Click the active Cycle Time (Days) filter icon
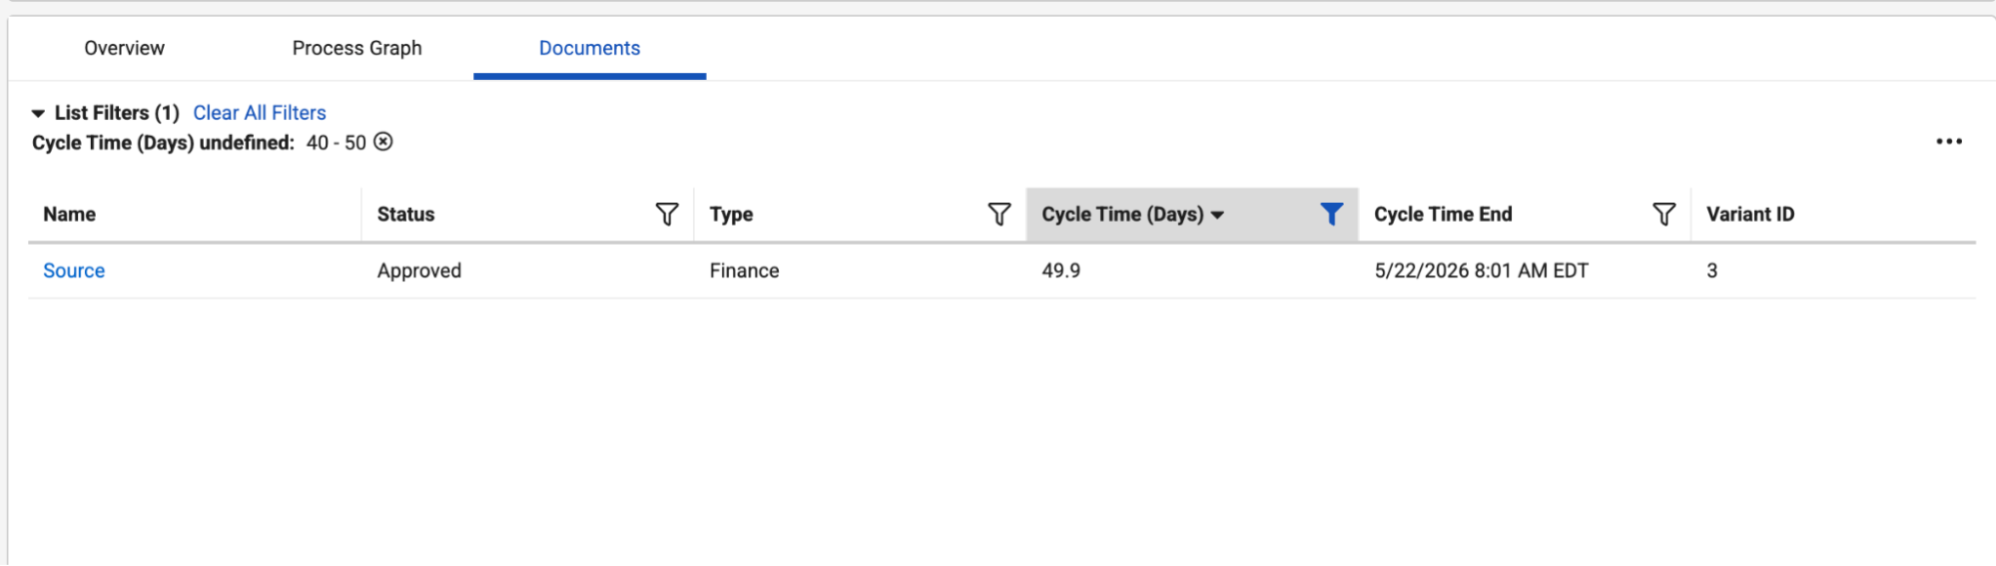 click(x=1331, y=214)
